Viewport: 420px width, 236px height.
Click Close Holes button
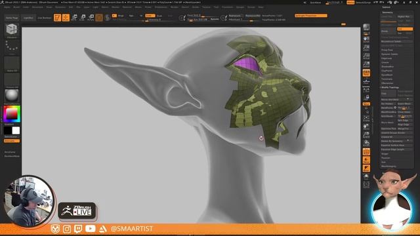pyautogui.click(x=405, y=112)
